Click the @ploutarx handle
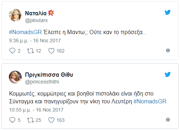 [x=36, y=21]
